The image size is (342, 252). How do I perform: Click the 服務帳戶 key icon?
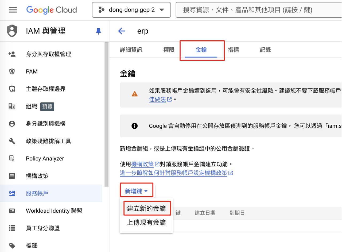(12, 193)
